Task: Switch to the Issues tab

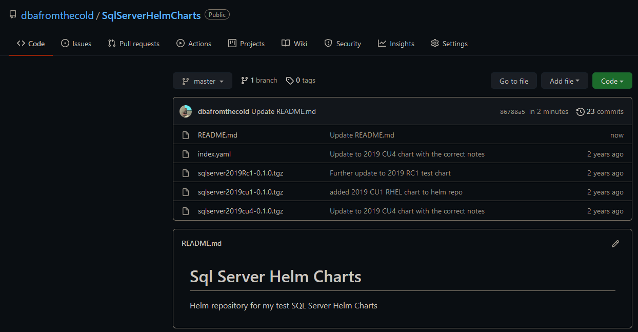Action: coord(76,44)
